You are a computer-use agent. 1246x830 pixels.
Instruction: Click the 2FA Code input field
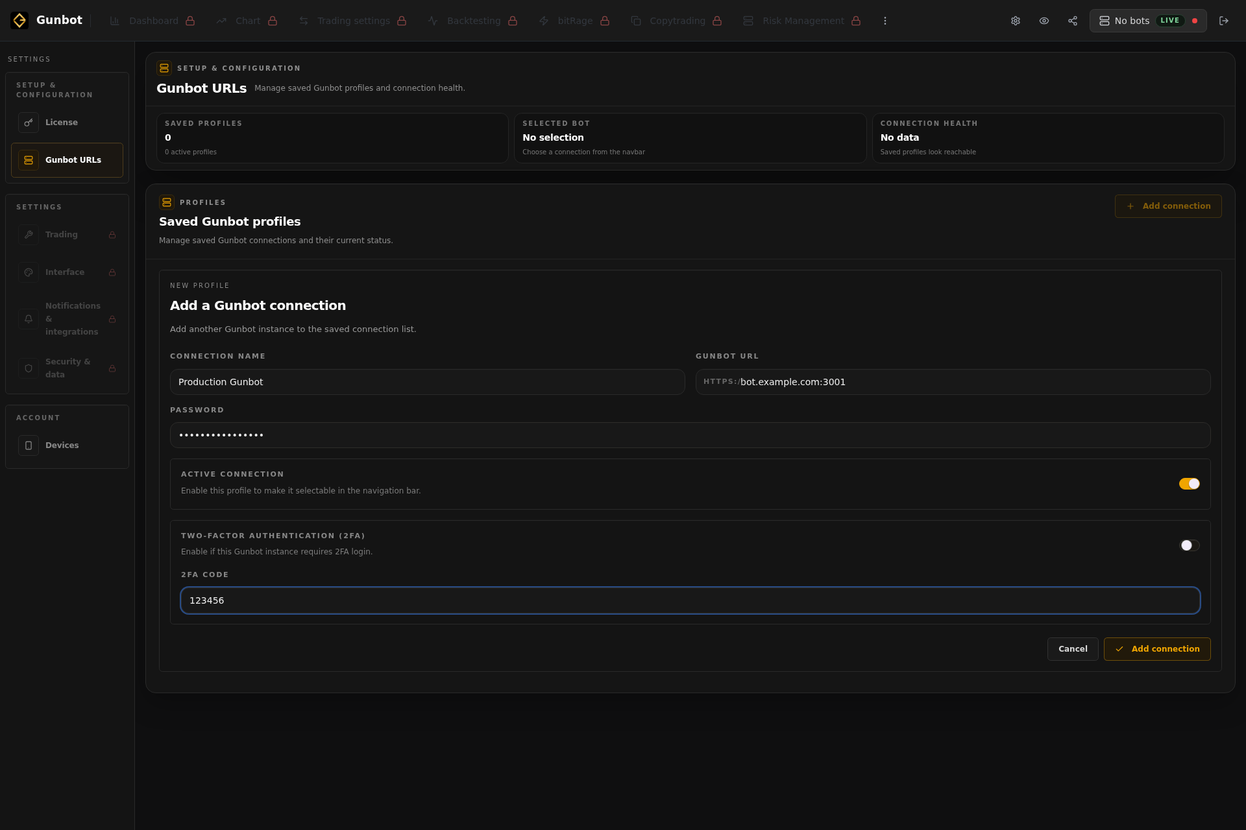click(690, 600)
